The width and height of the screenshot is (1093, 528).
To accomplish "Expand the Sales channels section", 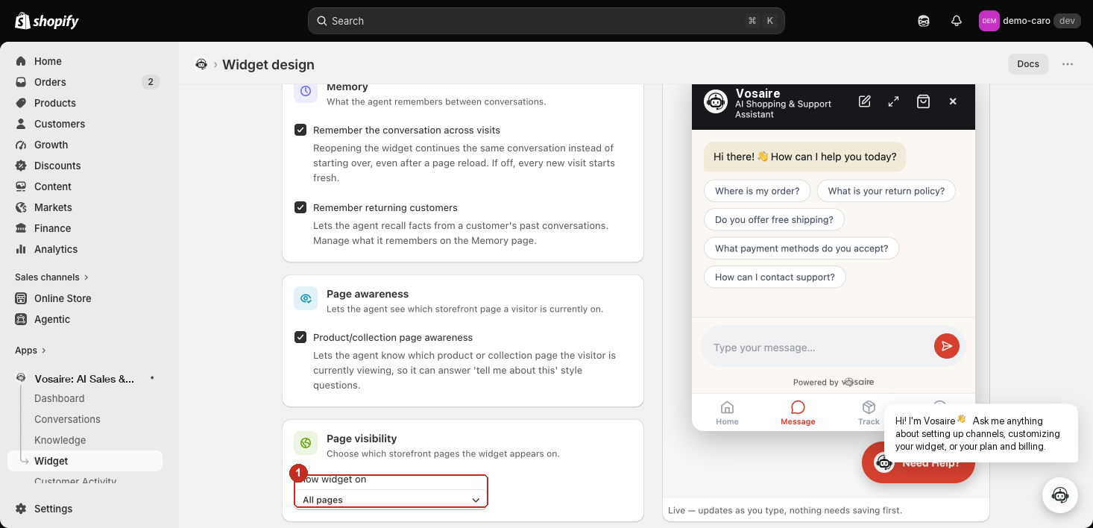I will tap(51, 277).
